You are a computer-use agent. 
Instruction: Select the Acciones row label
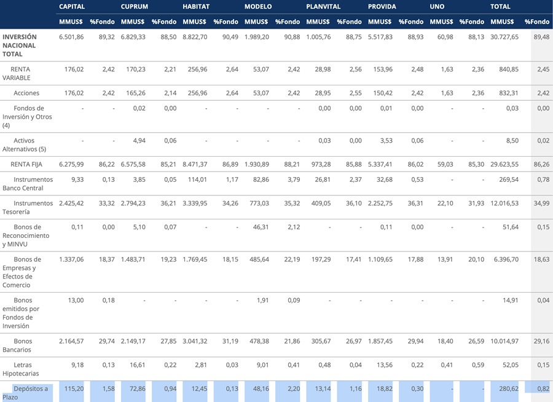[x=26, y=93]
